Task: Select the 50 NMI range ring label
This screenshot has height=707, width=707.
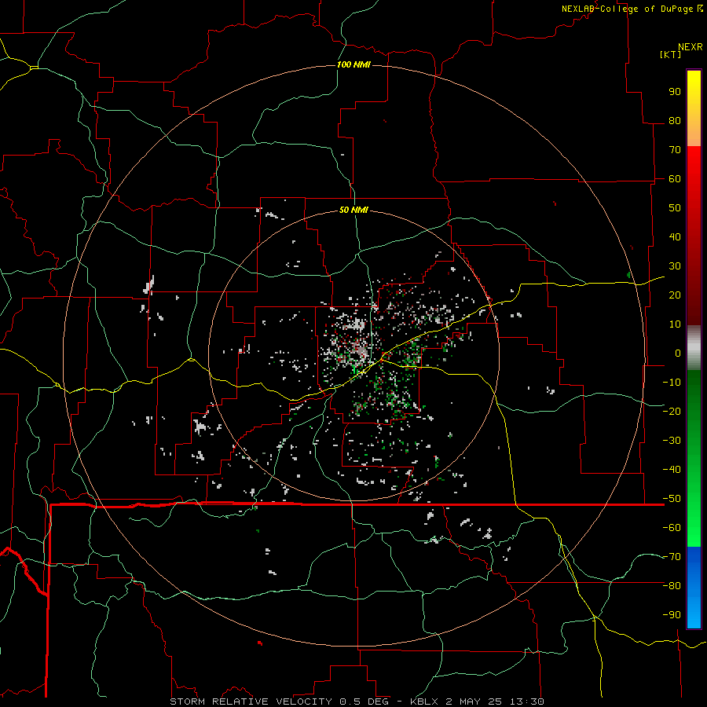Action: point(353,210)
